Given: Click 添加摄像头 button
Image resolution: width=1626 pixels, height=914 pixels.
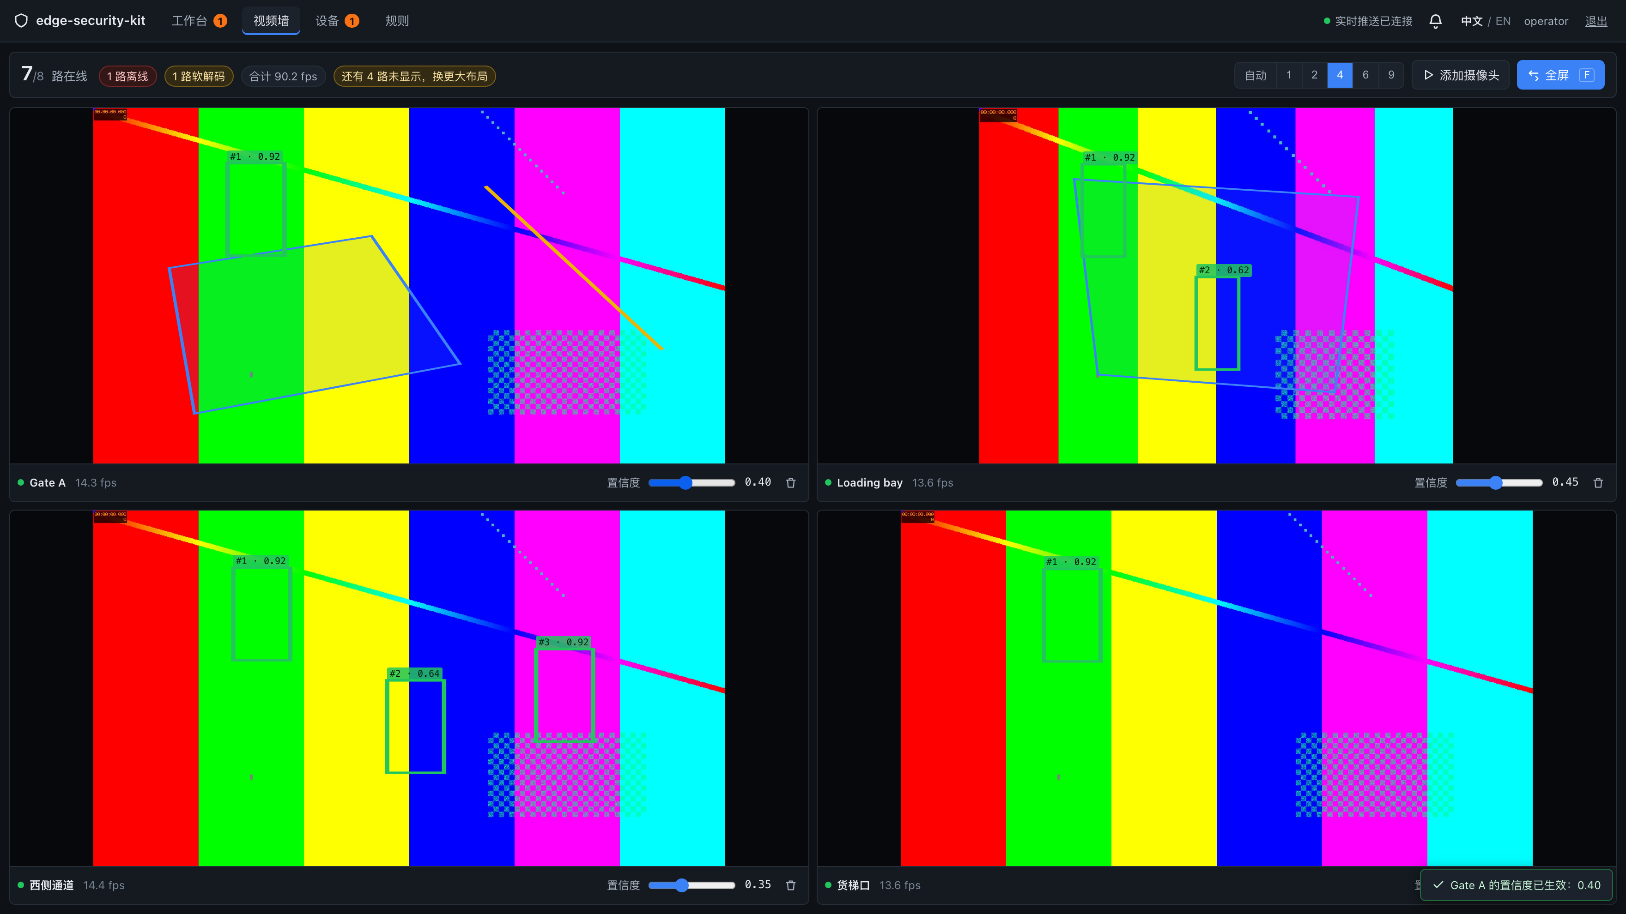Looking at the screenshot, I should click(1461, 75).
